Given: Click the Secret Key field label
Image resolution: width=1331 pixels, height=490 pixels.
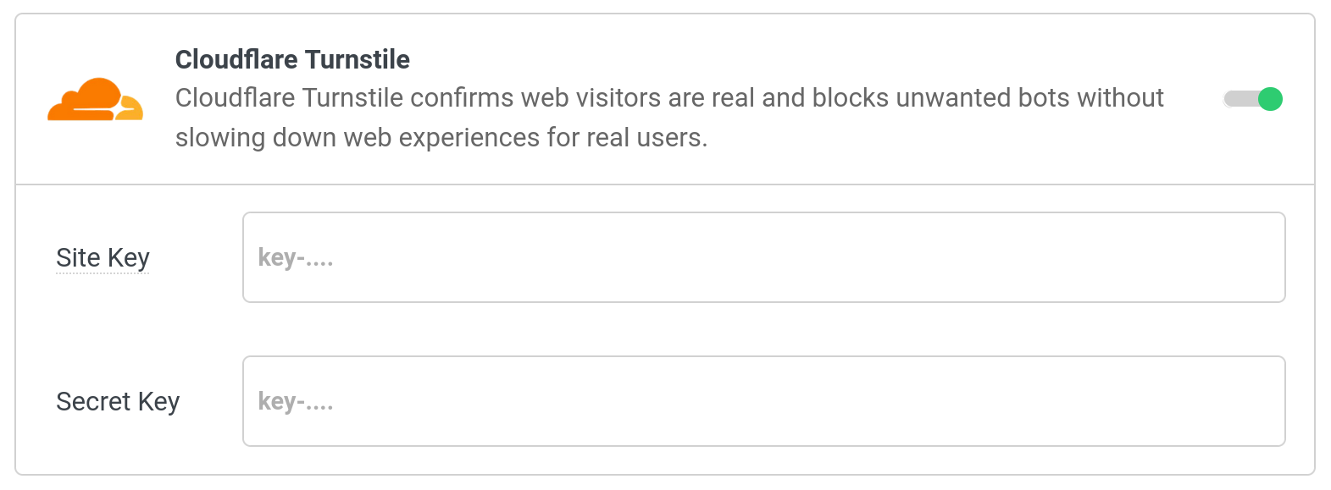Looking at the screenshot, I should click(117, 401).
